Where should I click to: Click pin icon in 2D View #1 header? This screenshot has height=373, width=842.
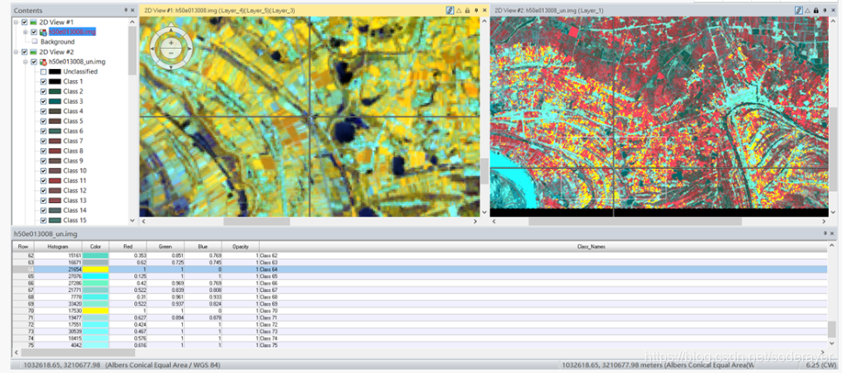coord(476,10)
